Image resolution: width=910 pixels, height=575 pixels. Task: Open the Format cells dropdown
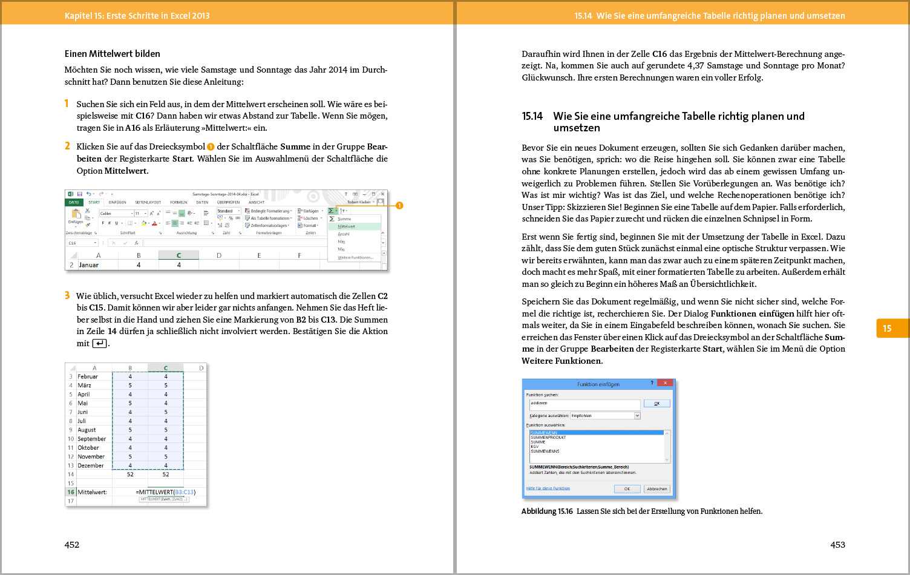point(307,226)
